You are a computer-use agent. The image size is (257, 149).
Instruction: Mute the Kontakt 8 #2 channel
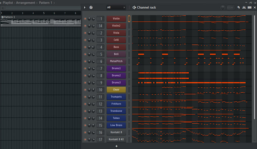pyautogui.click(x=85, y=140)
